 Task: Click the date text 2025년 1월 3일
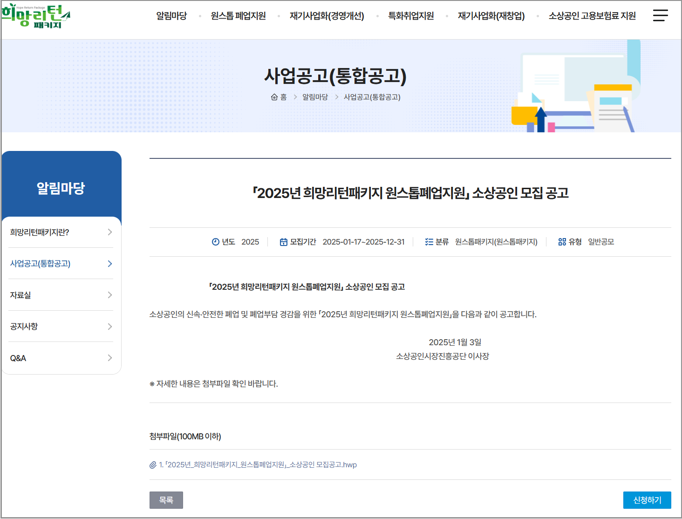click(455, 342)
